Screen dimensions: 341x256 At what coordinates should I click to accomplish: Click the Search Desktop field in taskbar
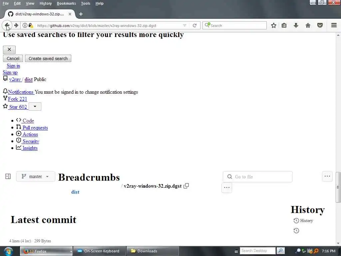click(x=257, y=251)
